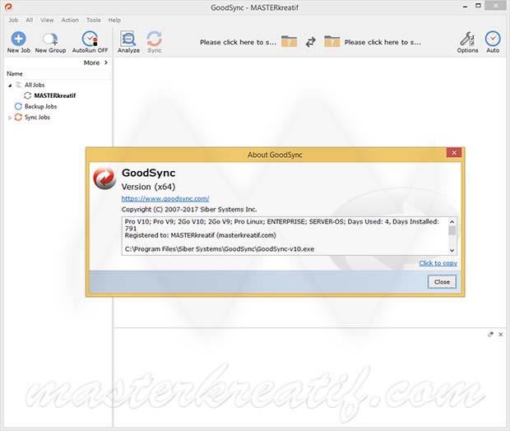The image size is (510, 431).
Task: Expand the Sync Jobs tree node
Action: 10,118
